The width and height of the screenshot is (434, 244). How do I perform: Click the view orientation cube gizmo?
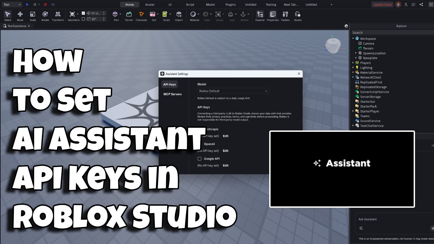[x=332, y=45]
